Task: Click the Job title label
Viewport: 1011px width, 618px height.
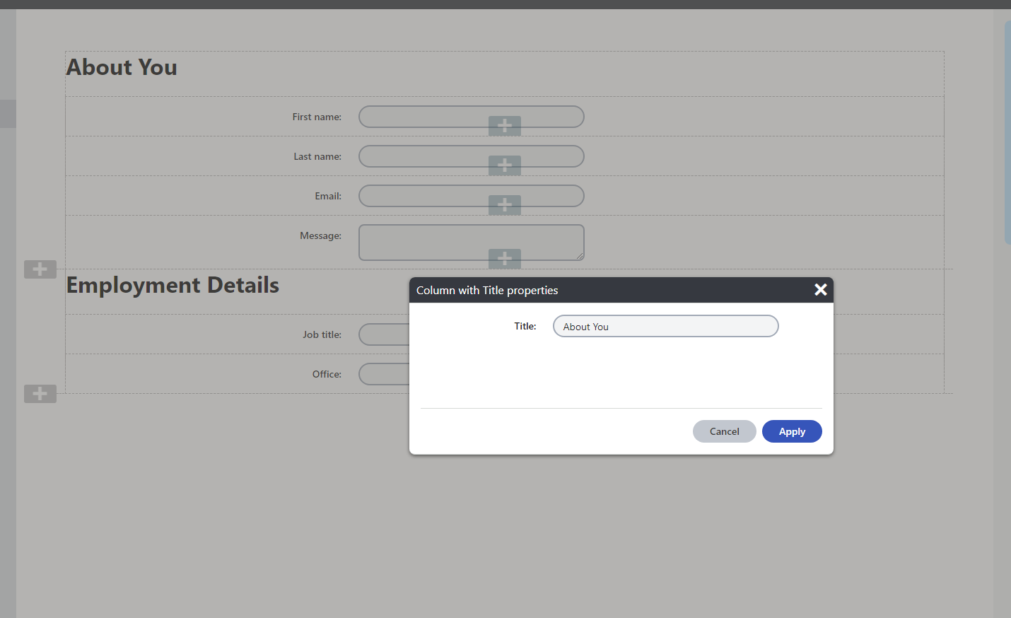Action: [322, 334]
